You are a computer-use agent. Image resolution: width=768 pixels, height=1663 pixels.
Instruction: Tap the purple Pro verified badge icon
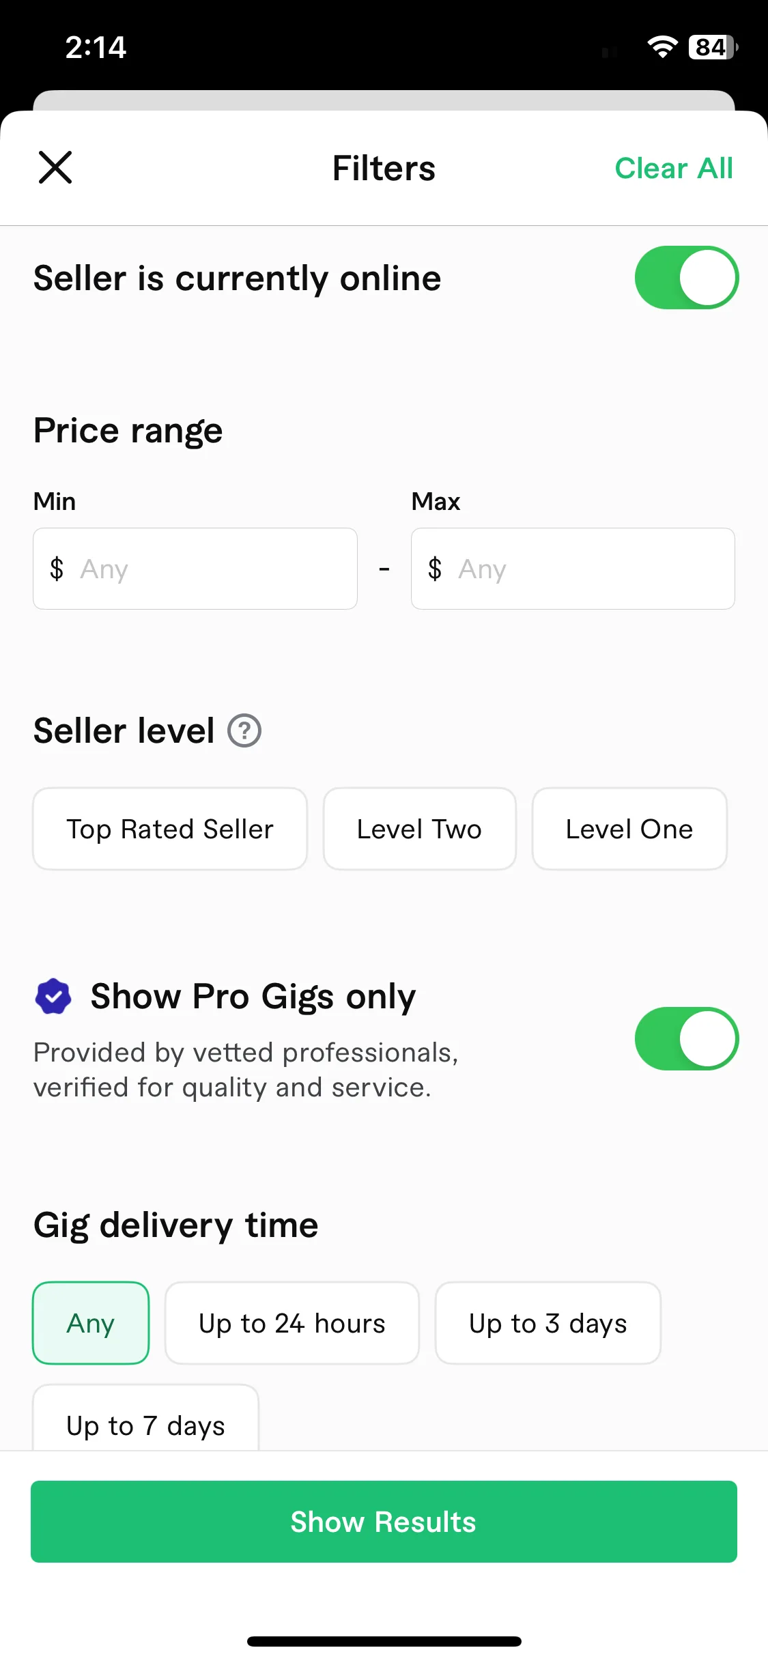[x=53, y=997]
